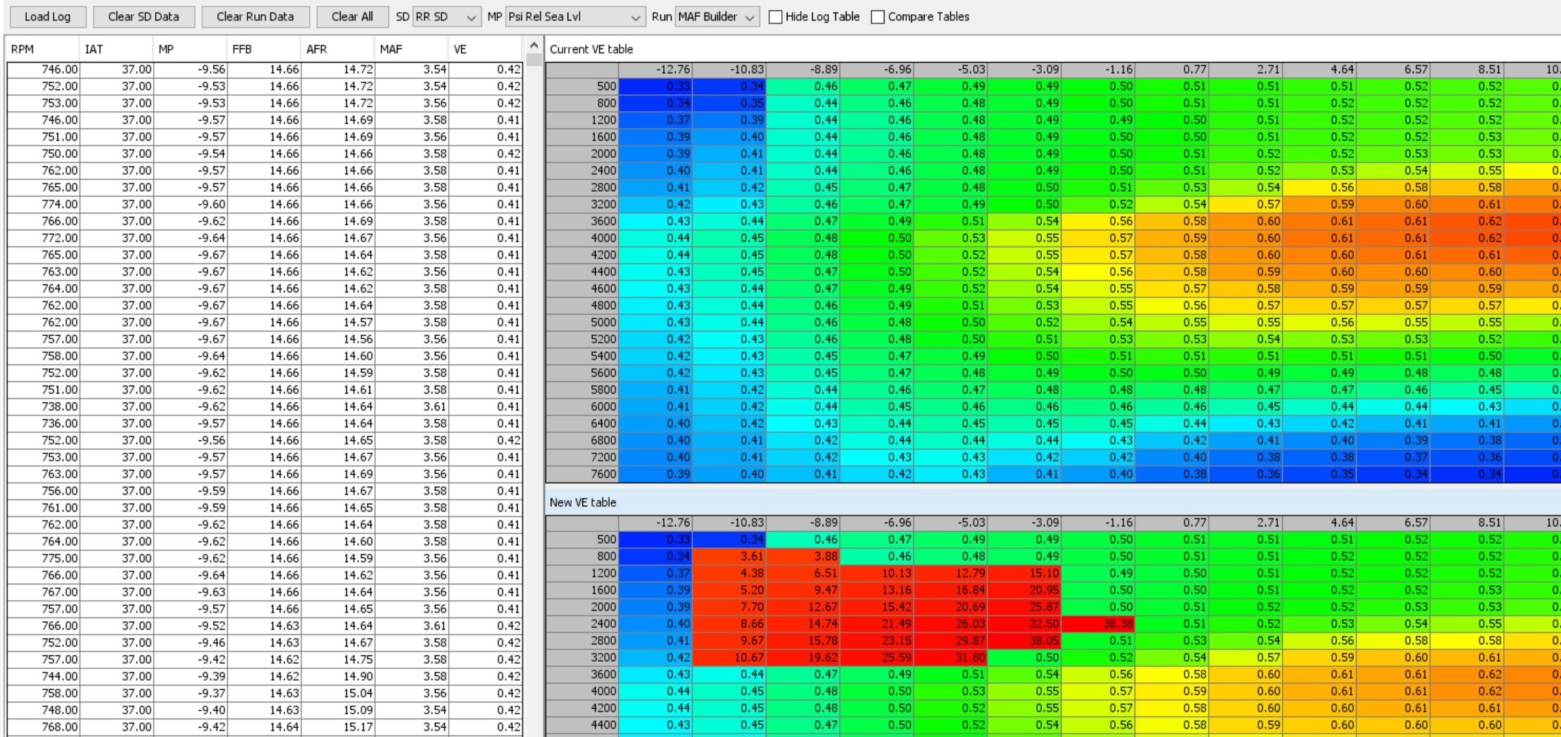This screenshot has width=1561, height=737.
Task: Click the Load Log button
Action: 48,17
